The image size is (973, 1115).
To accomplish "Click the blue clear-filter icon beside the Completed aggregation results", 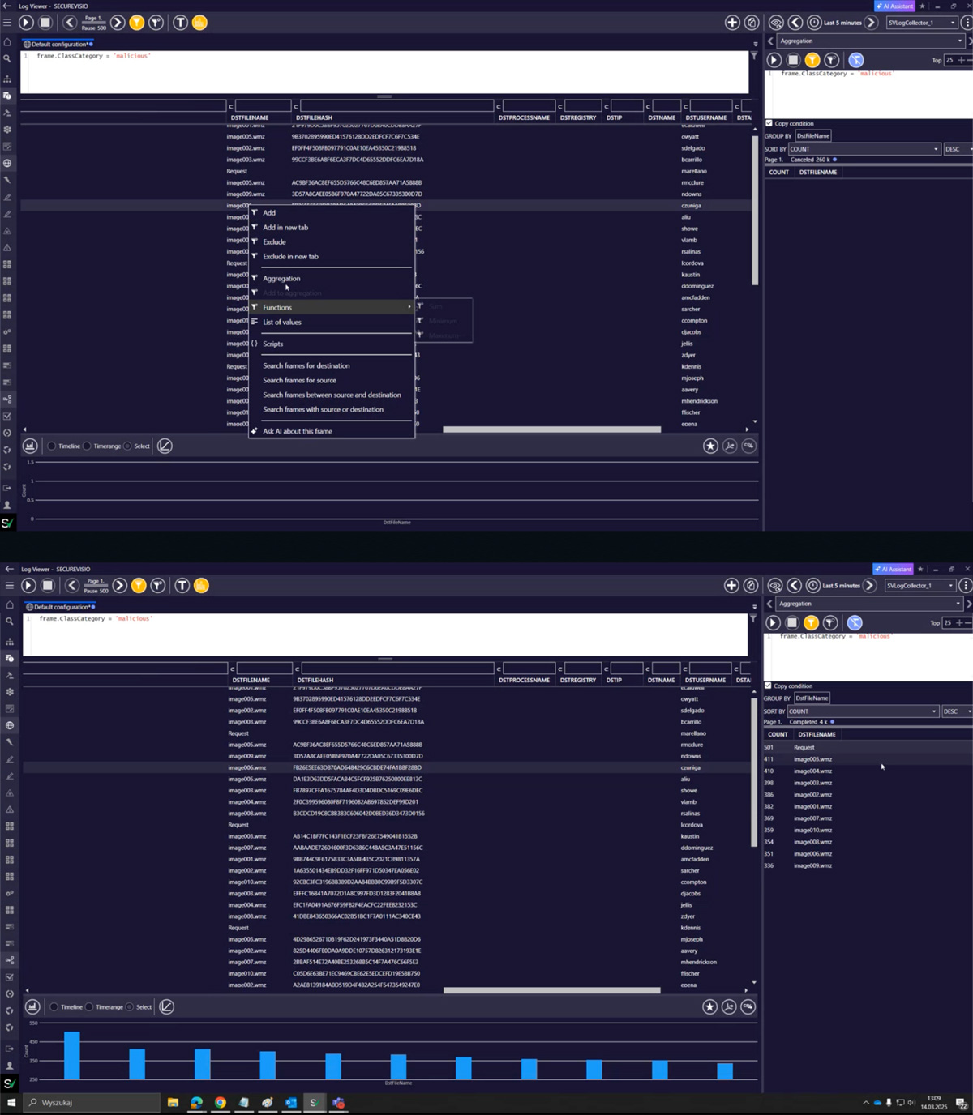I will pyautogui.click(x=855, y=622).
